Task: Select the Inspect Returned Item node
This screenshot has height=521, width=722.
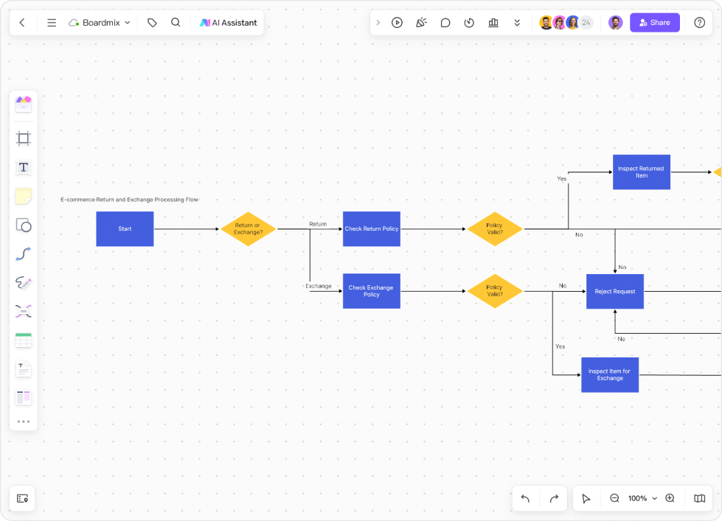Action: coord(642,172)
